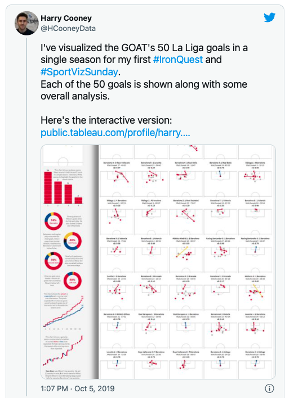Open the #IronQuest hashtag
294x398 pixels.
click(178, 60)
